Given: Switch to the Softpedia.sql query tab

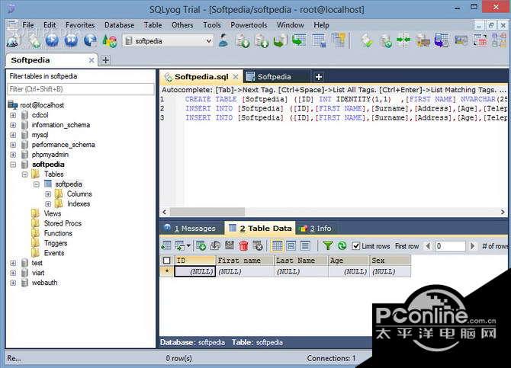Looking at the screenshot, I should tap(201, 77).
